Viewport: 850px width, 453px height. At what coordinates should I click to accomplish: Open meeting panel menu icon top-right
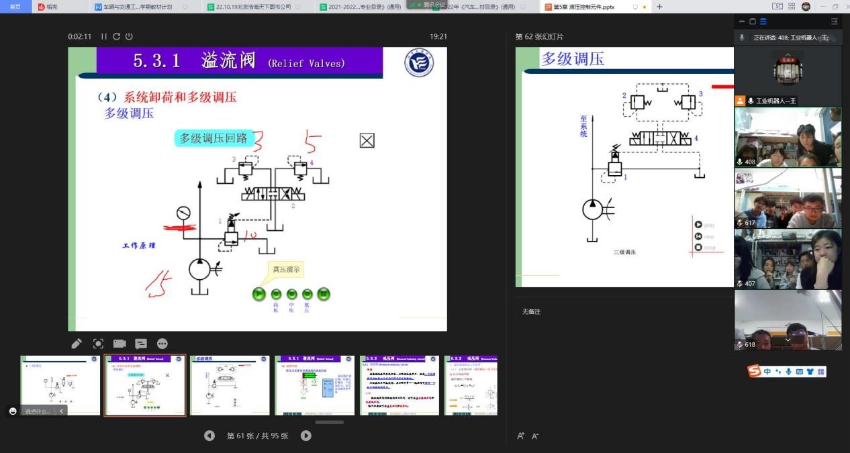coord(835,21)
